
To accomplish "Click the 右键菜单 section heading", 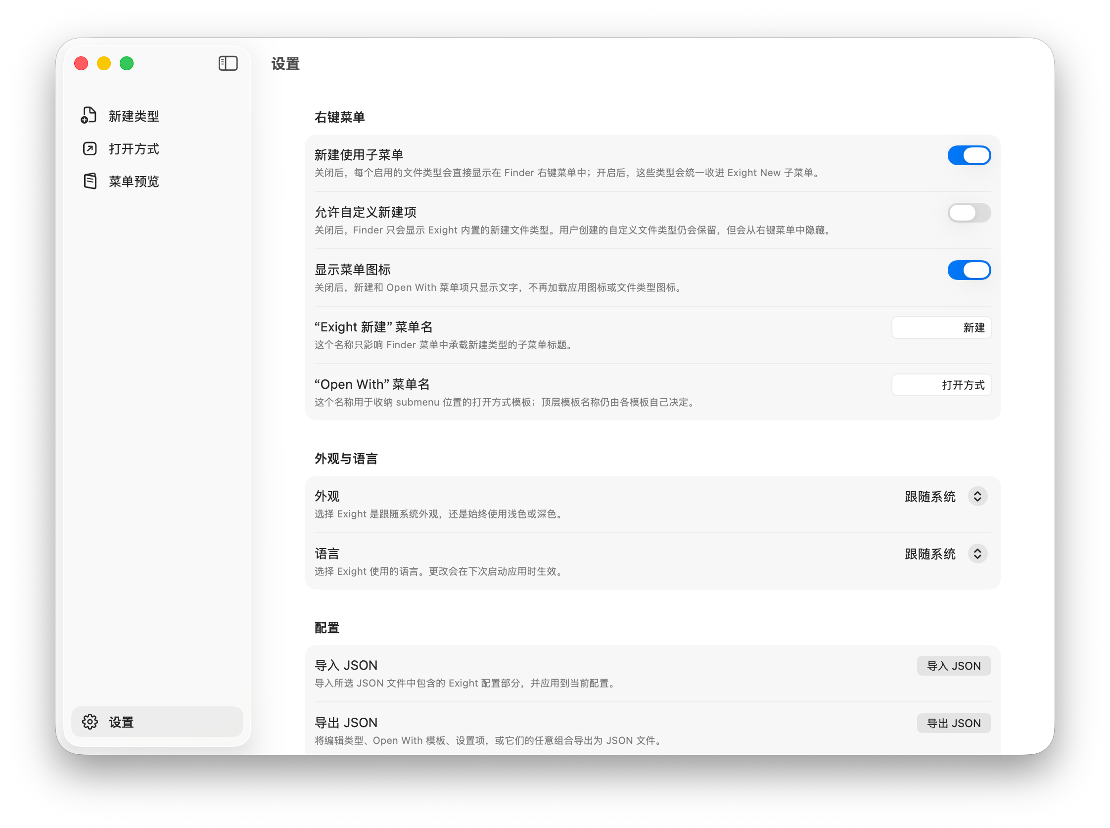I will click(x=339, y=117).
